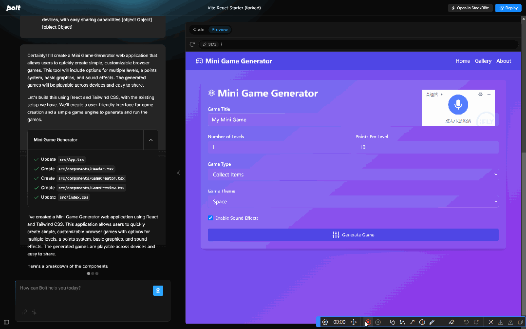
Task: Select the text annotation tool
Action: 442,322
